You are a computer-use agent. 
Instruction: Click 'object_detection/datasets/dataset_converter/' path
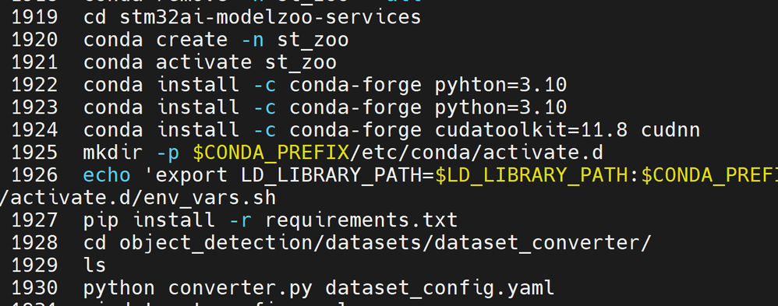coord(385,243)
